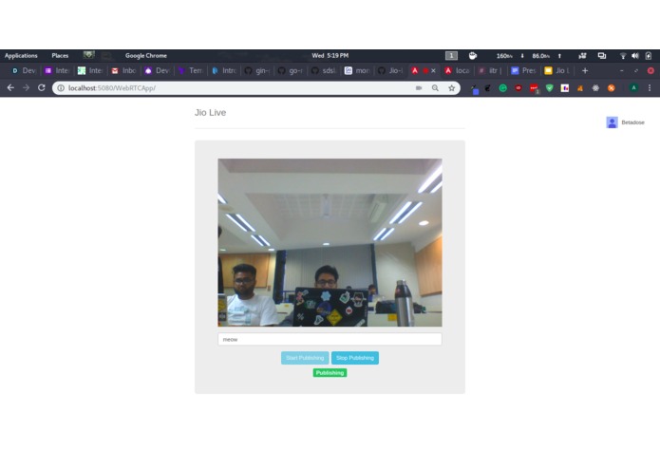Reload the WebRTCApp page
660x469 pixels.
click(41, 88)
